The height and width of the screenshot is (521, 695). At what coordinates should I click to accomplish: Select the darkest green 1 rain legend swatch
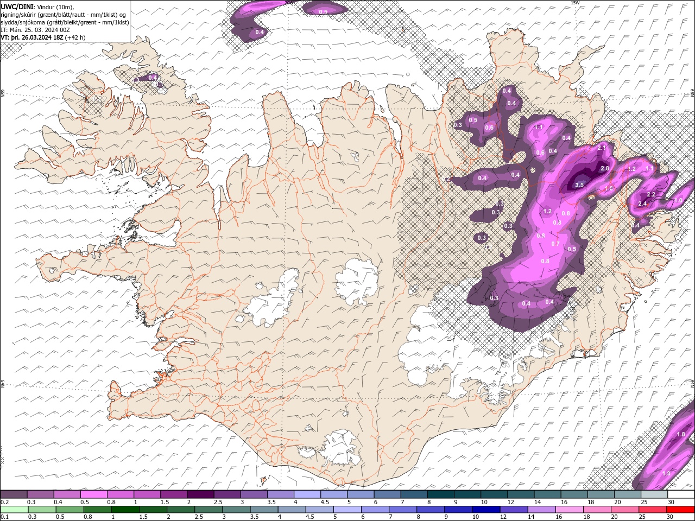point(125,509)
